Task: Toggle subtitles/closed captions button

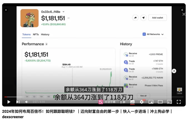Action: pos(132,102)
